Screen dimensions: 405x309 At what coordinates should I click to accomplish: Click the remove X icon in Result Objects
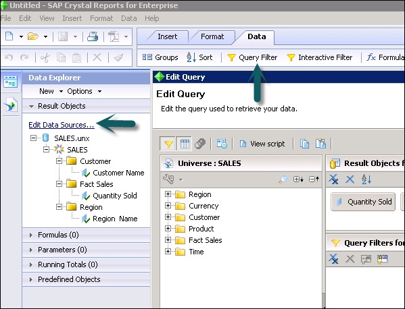pos(350,179)
